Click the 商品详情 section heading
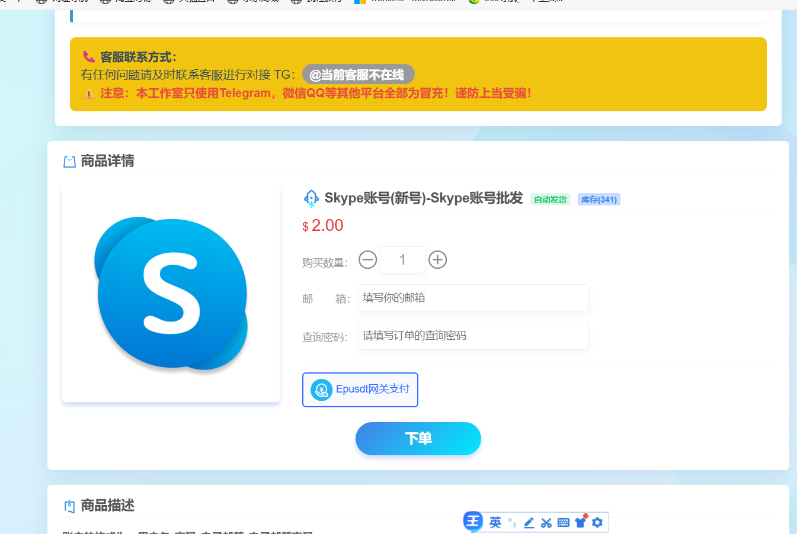797x534 pixels. pyautogui.click(x=107, y=161)
